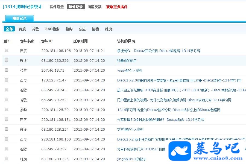246x164 pixels.
Task: Open the jing661601的帖子 link
Action: pyautogui.click(x=132, y=159)
